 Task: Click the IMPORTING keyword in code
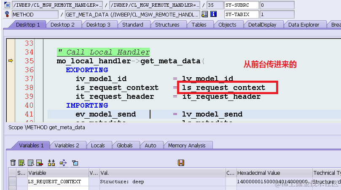click(87, 106)
